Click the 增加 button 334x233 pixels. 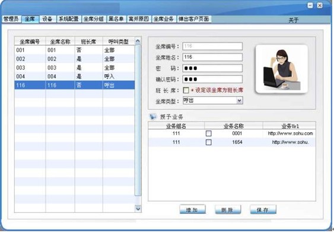[193, 210]
